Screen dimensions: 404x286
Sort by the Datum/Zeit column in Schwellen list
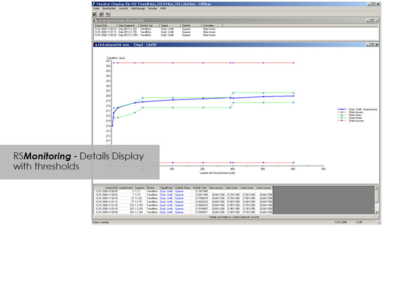(99, 25)
